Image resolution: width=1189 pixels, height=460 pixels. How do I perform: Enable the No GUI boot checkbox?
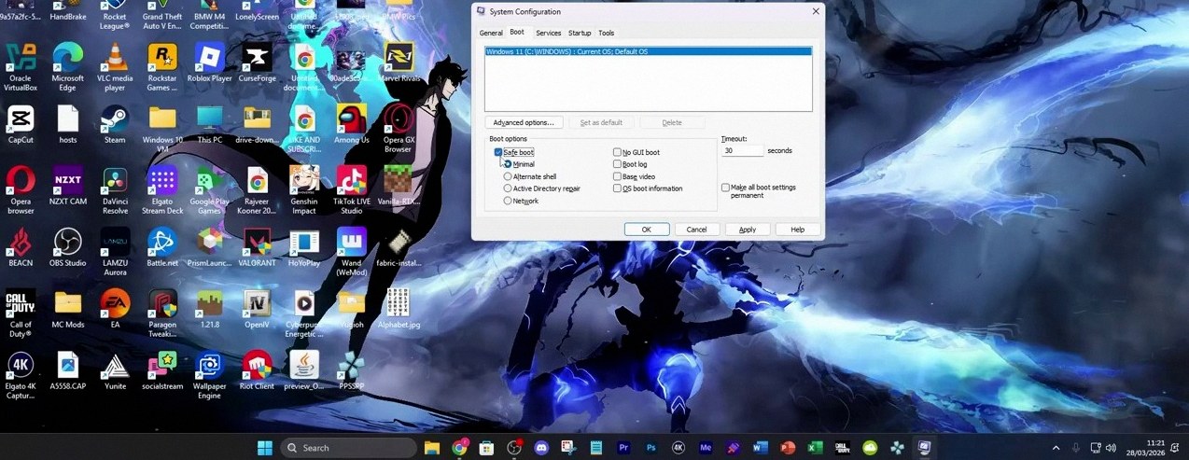617,152
